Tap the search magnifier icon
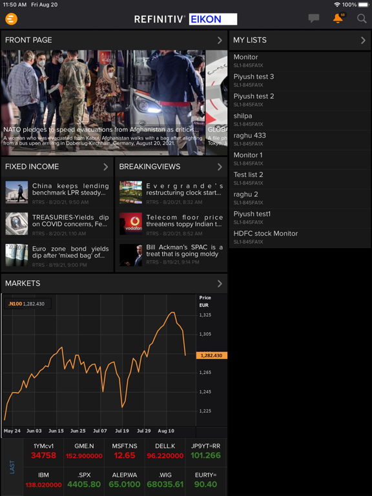 tap(362, 18)
